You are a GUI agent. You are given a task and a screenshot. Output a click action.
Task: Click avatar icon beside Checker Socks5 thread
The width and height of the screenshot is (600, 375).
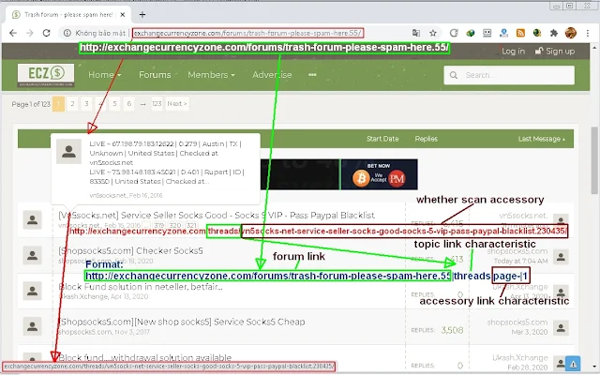pyautogui.click(x=33, y=255)
